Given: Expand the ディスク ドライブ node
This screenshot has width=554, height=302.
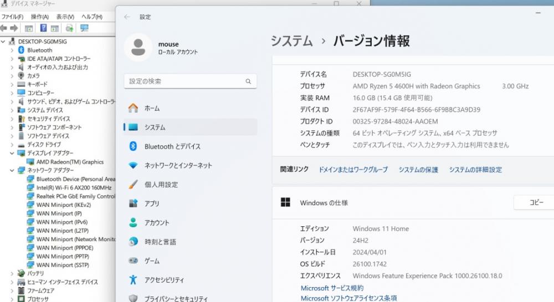Looking at the screenshot, I should [x=12, y=145].
